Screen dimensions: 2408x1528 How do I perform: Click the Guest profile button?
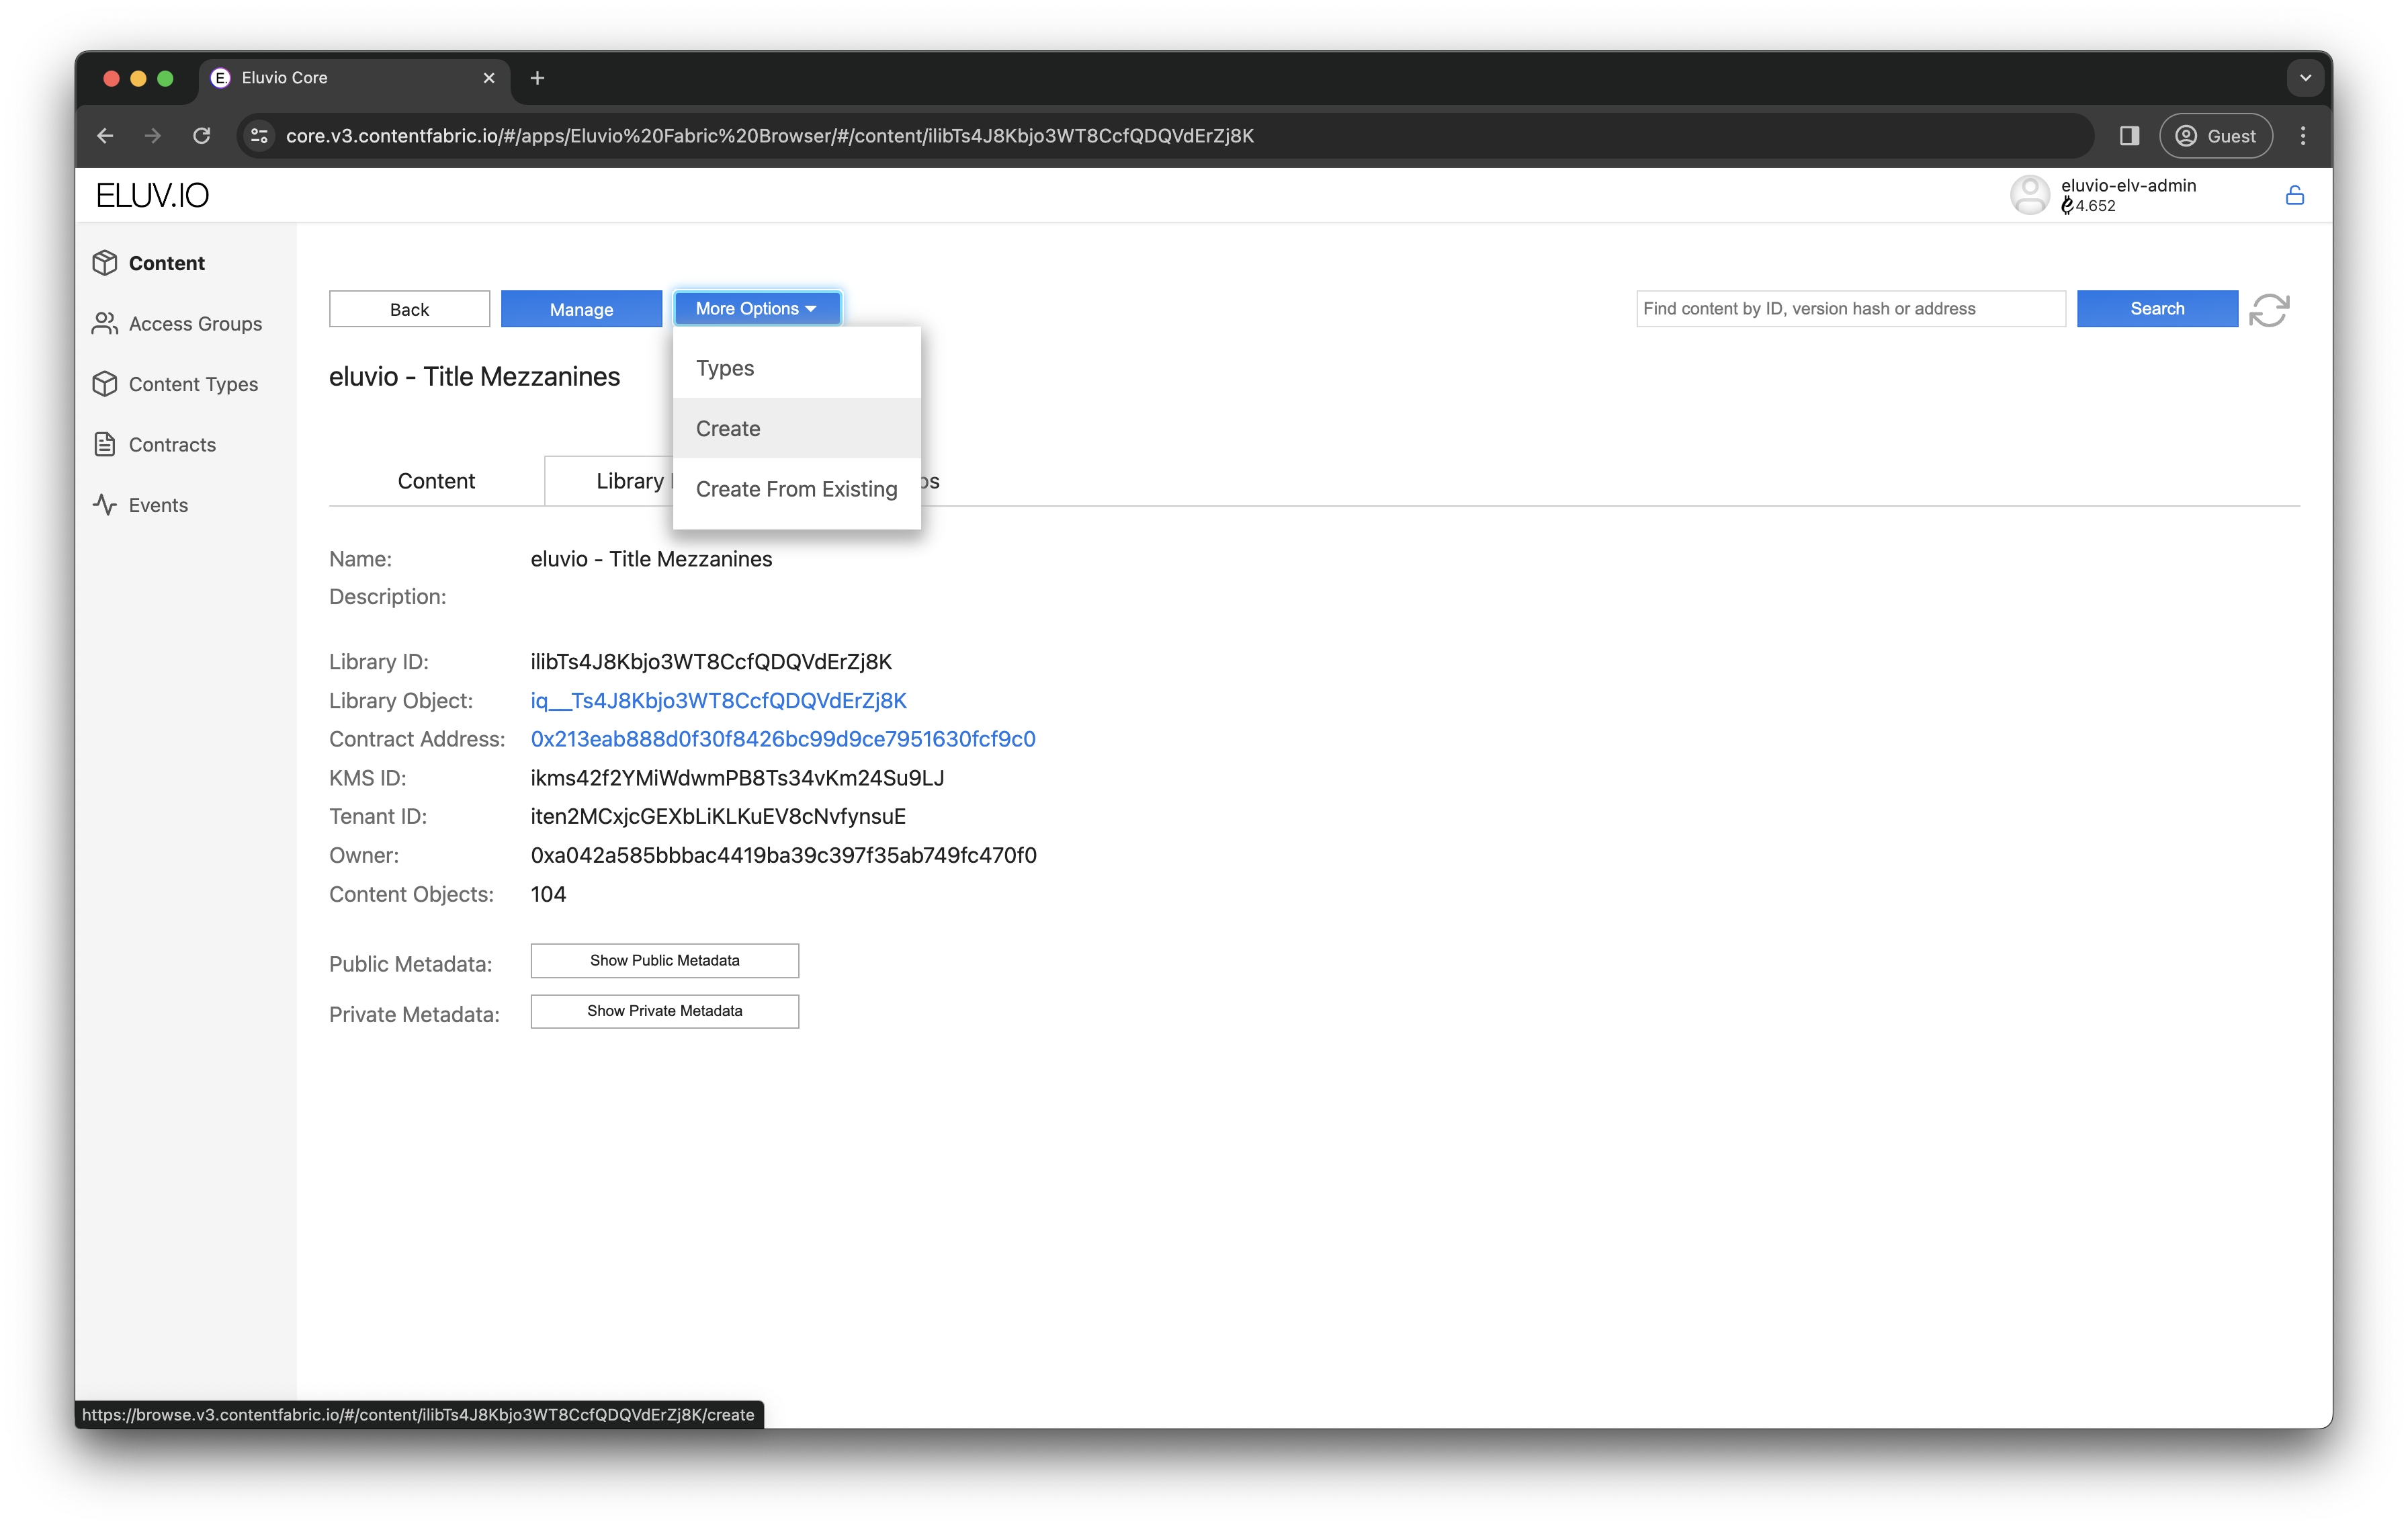pyautogui.click(x=2216, y=135)
